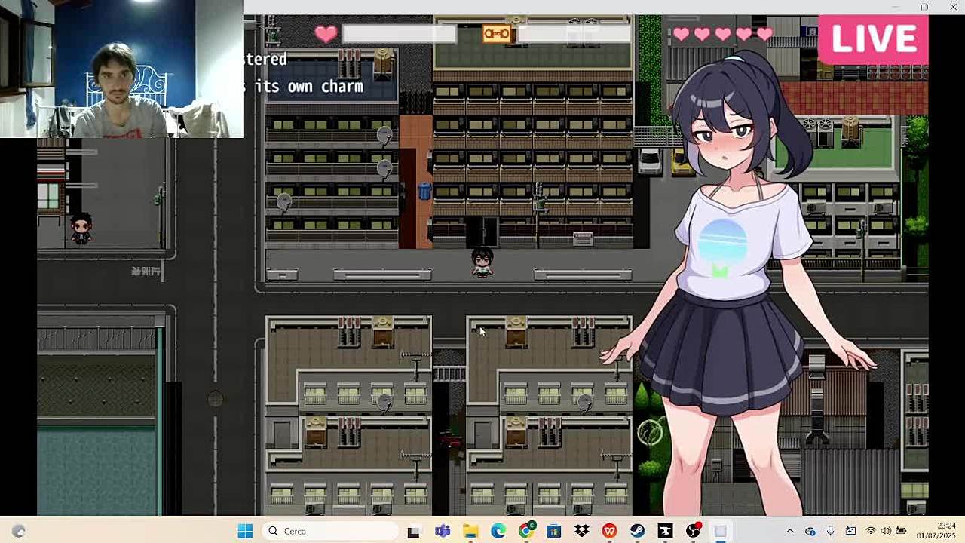Open volume control in system tray
The height and width of the screenshot is (543, 965).
[886, 532]
